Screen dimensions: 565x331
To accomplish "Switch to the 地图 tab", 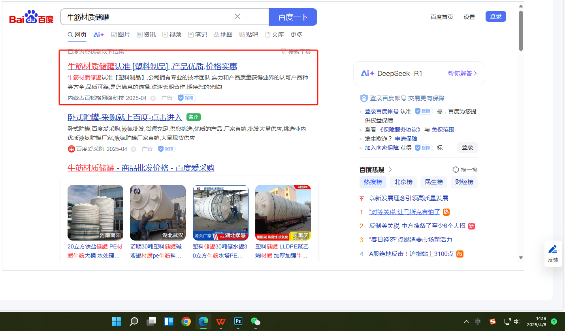I will (223, 35).
